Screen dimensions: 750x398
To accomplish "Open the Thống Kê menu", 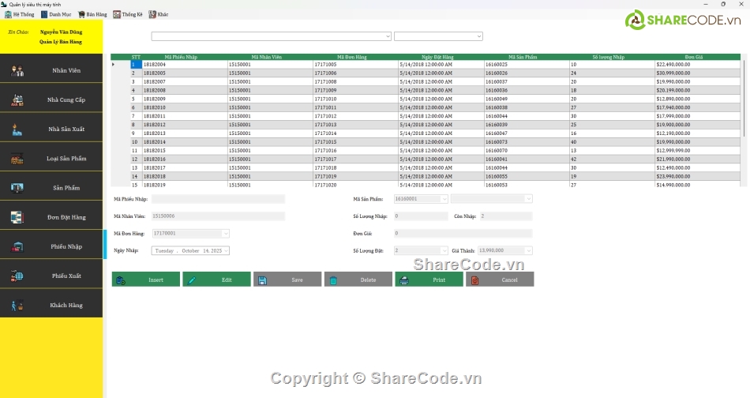I will (128, 14).
